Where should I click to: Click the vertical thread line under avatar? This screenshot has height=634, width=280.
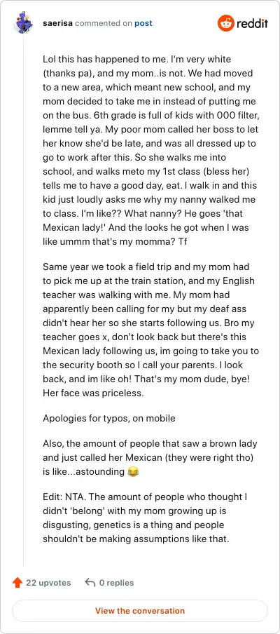(23, 299)
